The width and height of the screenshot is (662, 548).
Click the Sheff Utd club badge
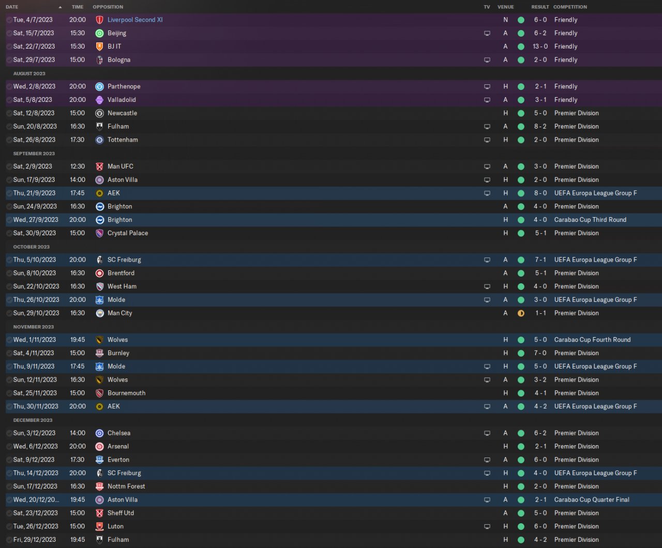[x=100, y=513]
